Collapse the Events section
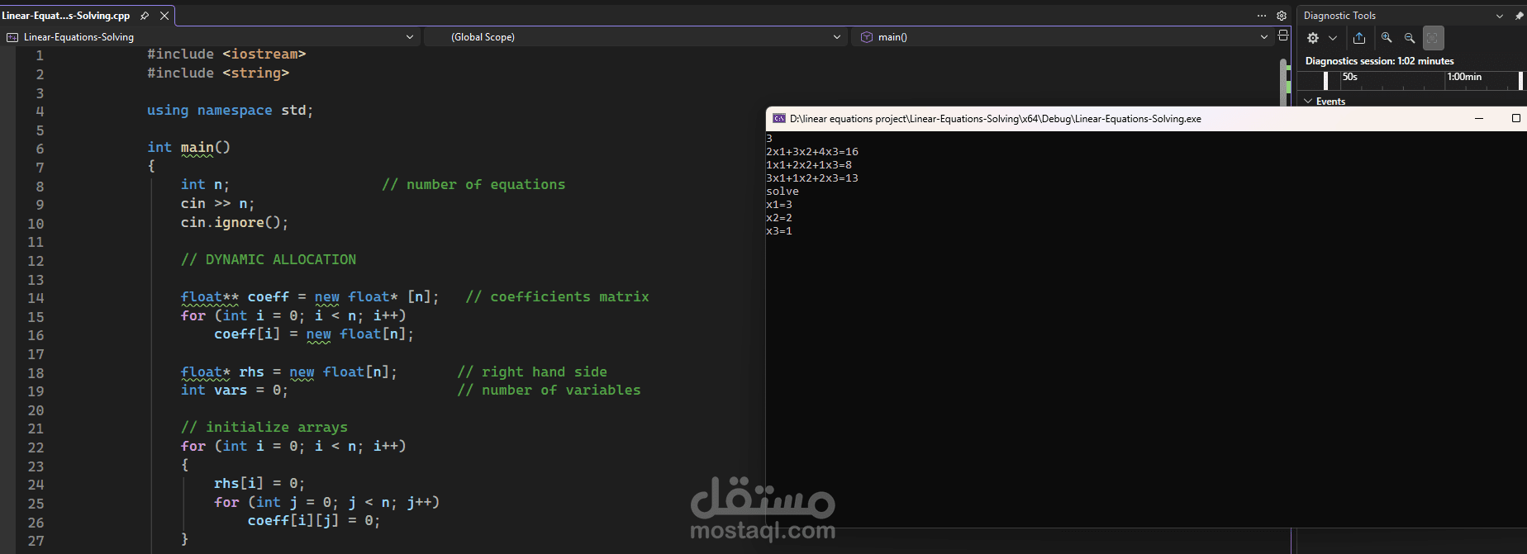This screenshot has width=1527, height=554. click(x=1308, y=102)
